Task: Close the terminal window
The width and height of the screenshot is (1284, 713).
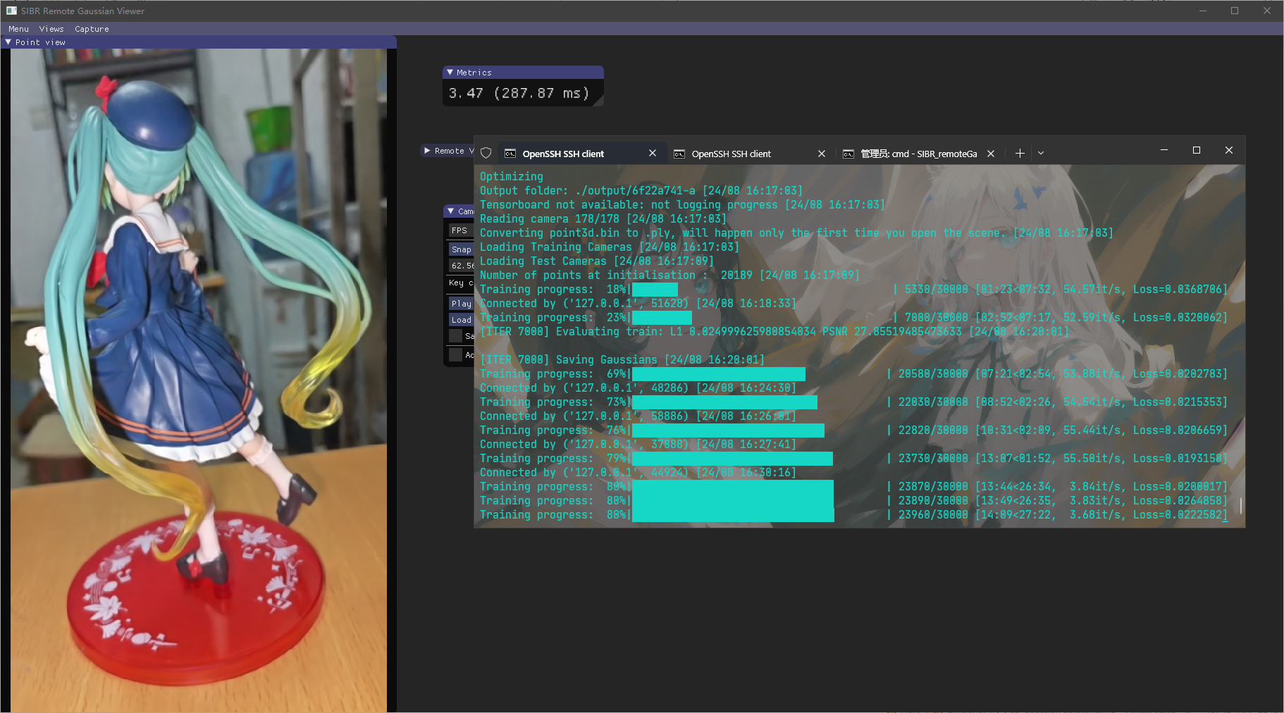Action: pyautogui.click(x=1229, y=150)
